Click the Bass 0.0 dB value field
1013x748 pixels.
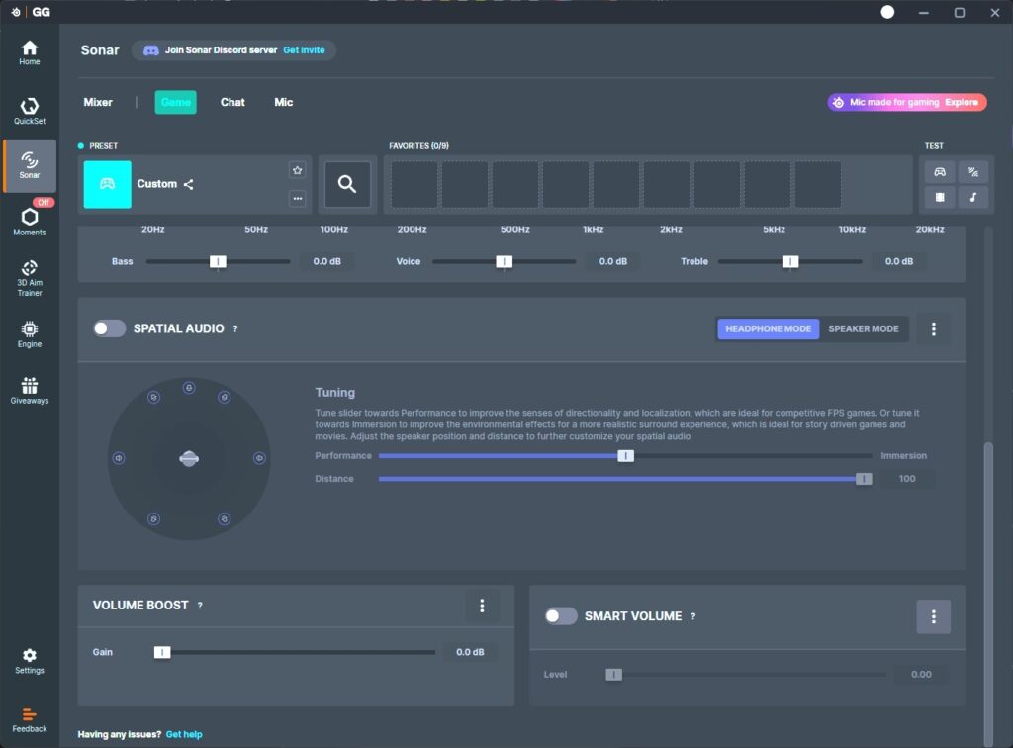pos(326,261)
